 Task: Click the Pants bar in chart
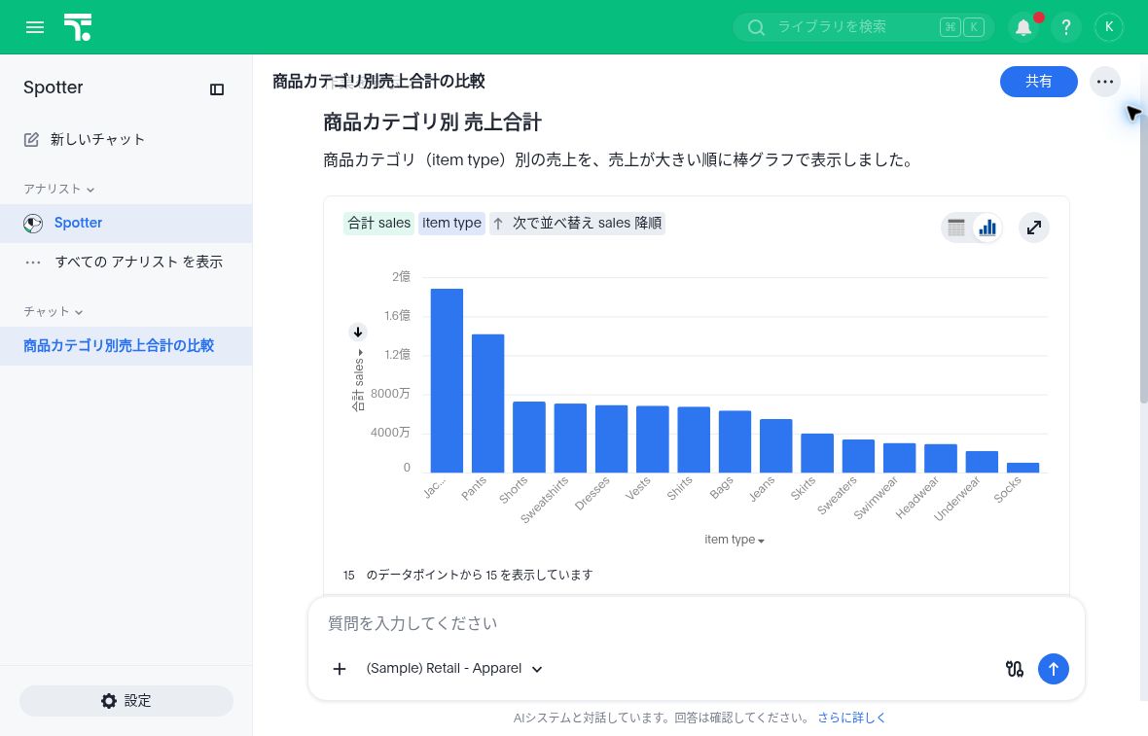(487, 403)
